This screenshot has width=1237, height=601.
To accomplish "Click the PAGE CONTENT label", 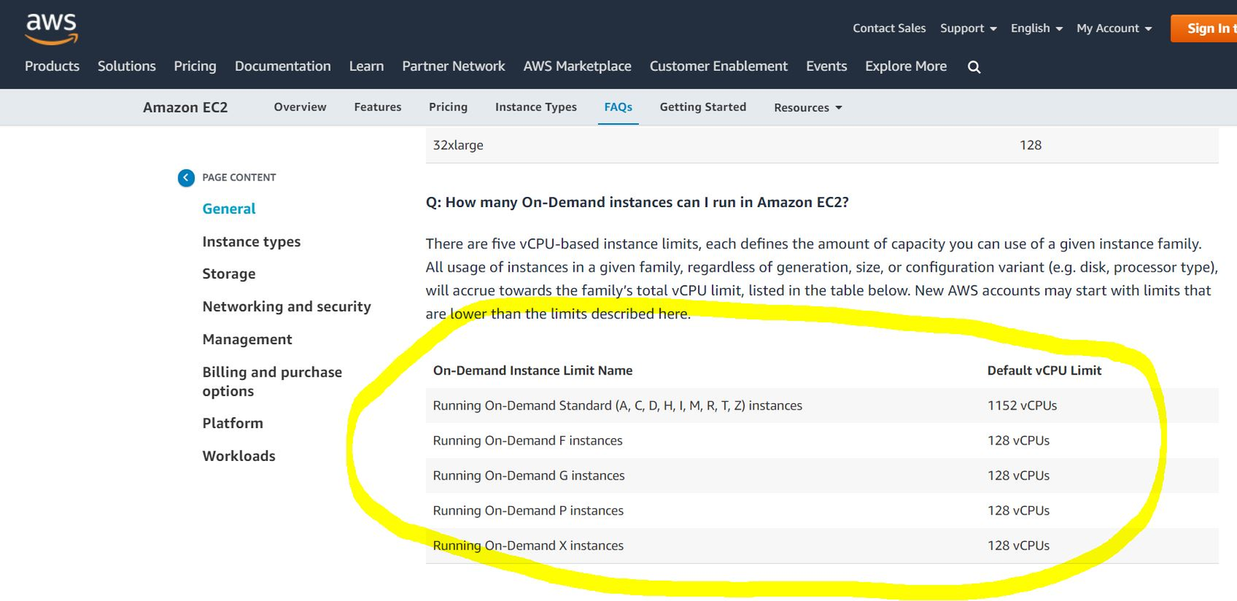I will pos(239,177).
